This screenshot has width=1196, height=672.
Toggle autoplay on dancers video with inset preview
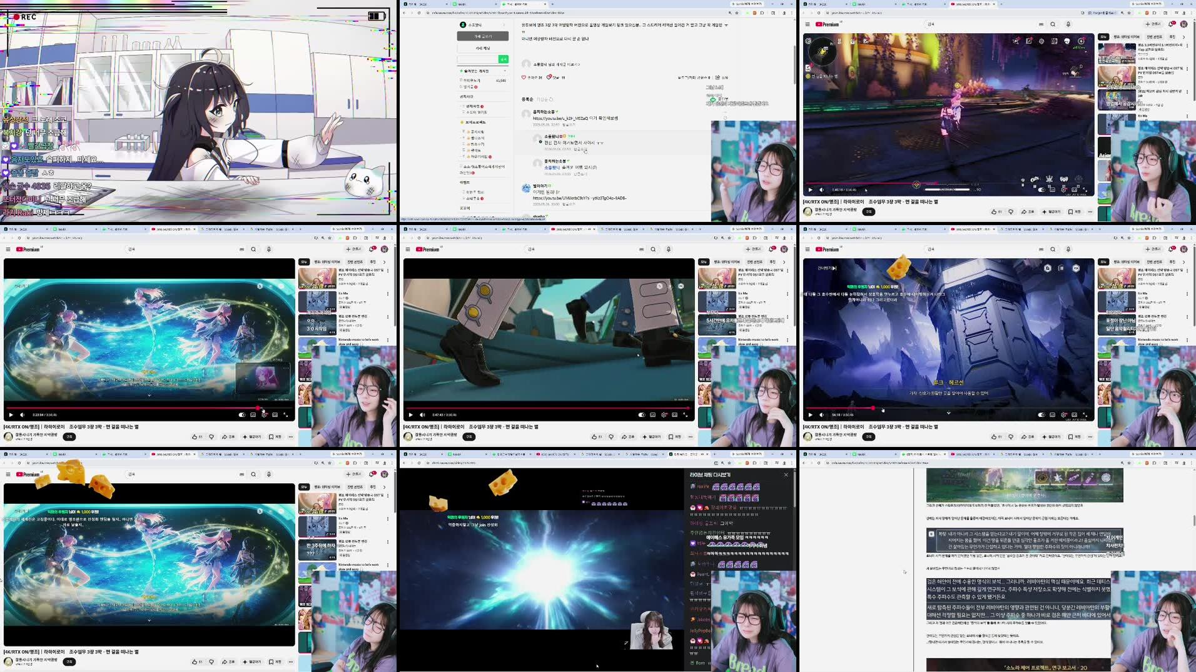coord(241,414)
